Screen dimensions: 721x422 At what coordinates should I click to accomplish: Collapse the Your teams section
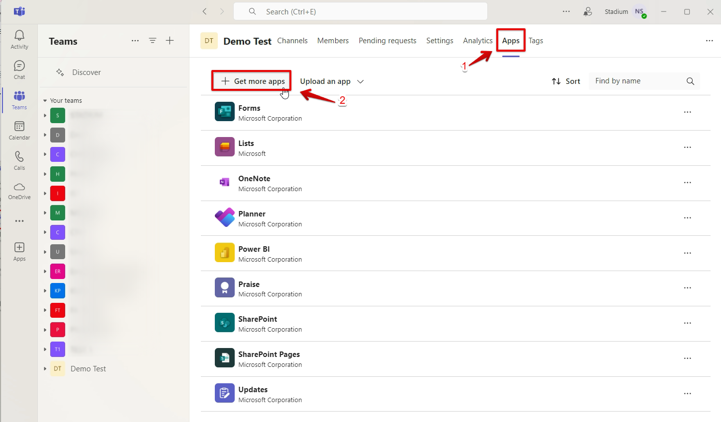(45, 101)
